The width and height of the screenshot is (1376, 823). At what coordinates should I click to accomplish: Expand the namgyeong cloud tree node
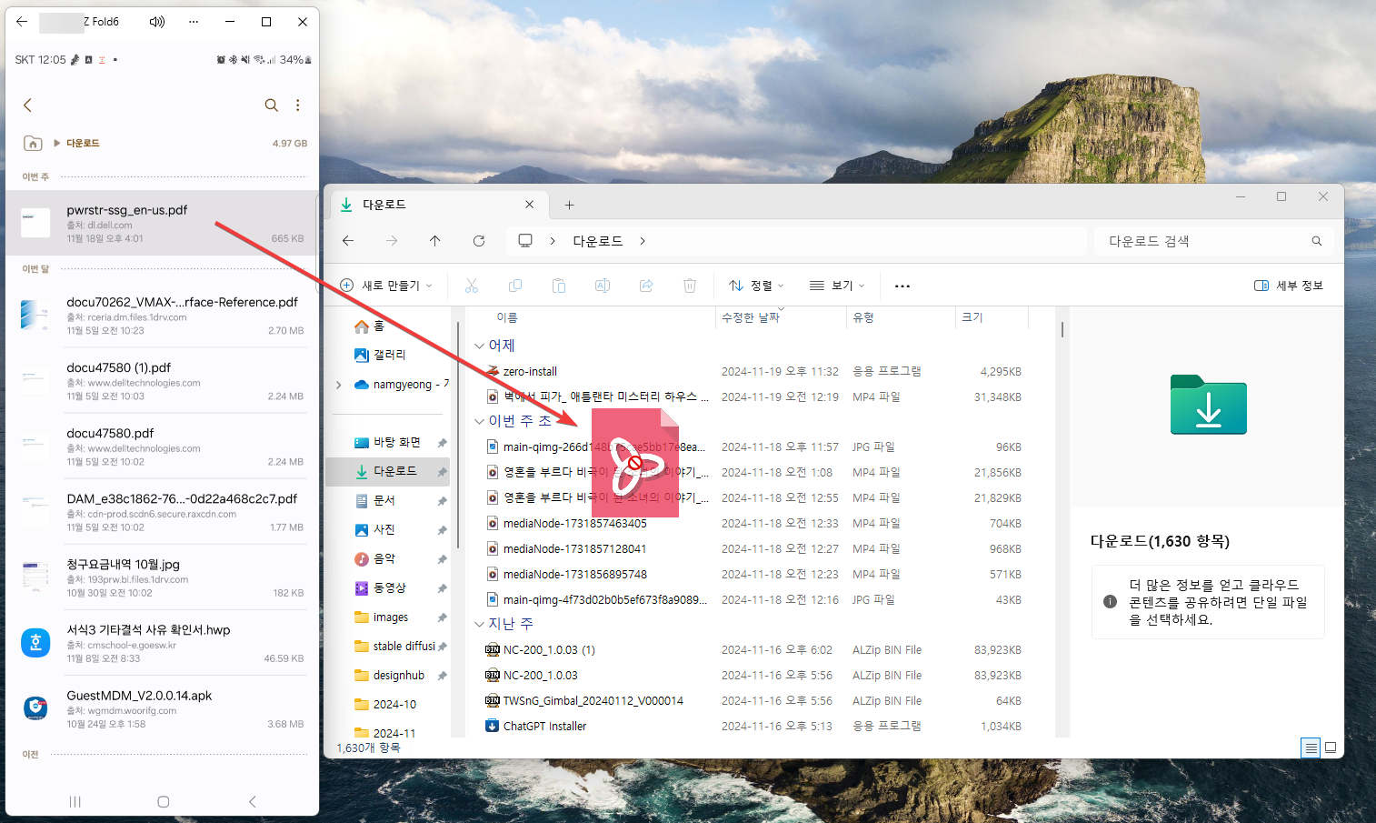[339, 385]
